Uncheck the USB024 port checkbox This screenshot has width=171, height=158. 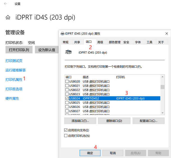click(x=67, y=98)
